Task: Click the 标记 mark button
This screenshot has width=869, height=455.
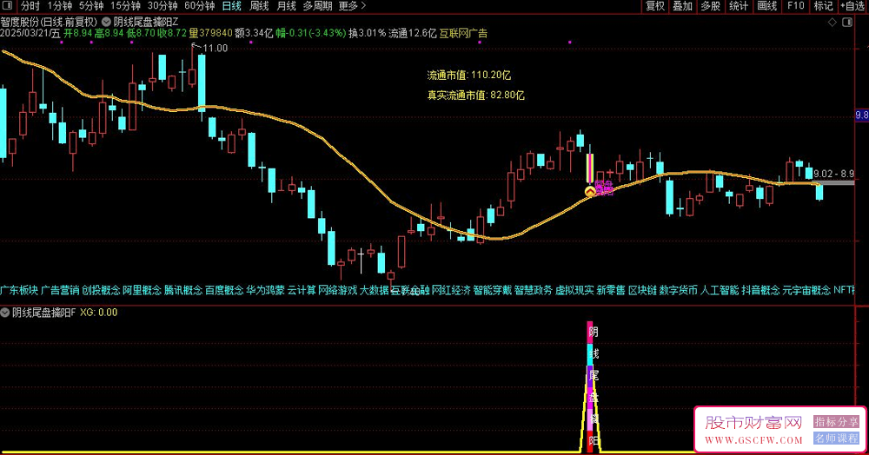Action: 823,6
